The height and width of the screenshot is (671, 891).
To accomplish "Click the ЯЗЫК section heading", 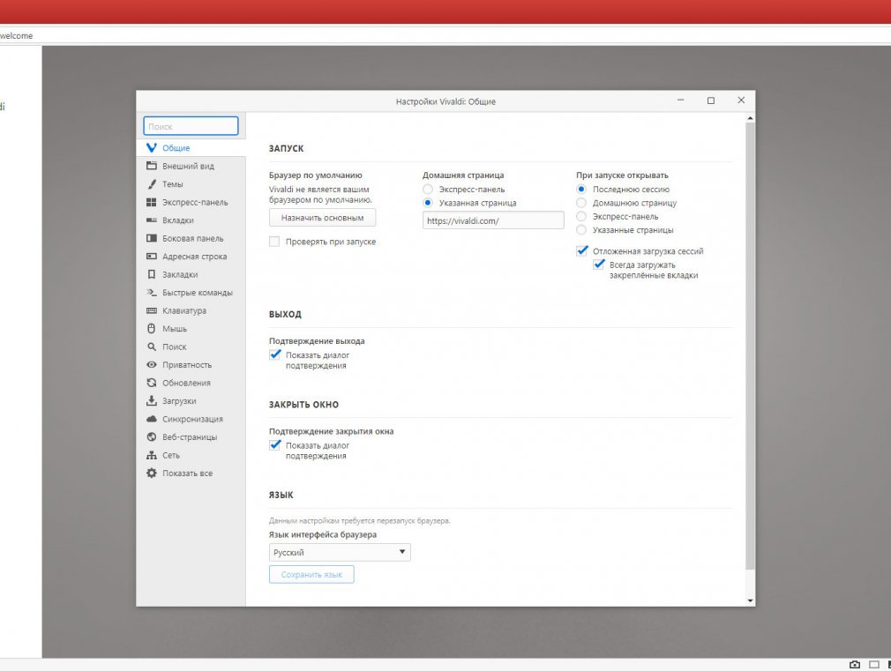I will tap(281, 495).
